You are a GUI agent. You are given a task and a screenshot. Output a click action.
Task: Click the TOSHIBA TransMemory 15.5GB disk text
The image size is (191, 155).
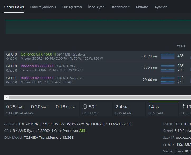point(49,138)
